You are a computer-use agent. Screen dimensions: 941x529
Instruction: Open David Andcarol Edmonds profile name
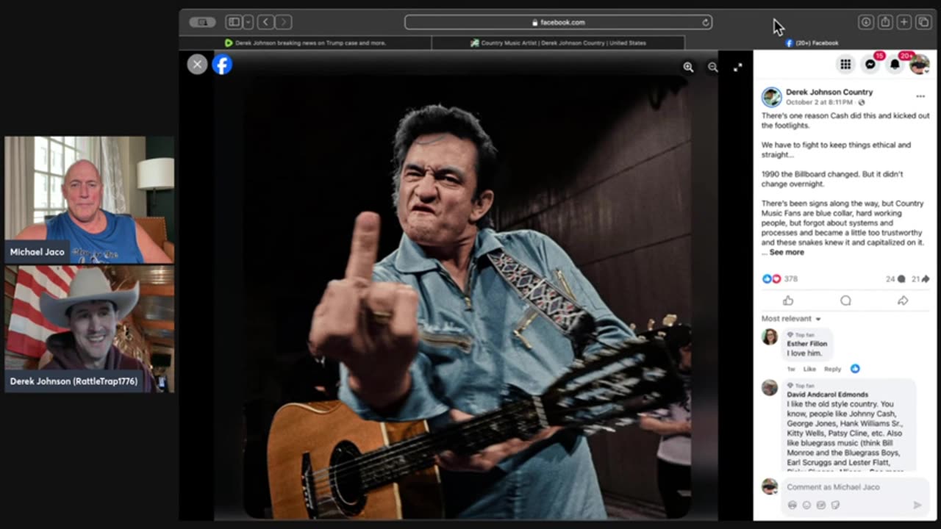coord(827,395)
